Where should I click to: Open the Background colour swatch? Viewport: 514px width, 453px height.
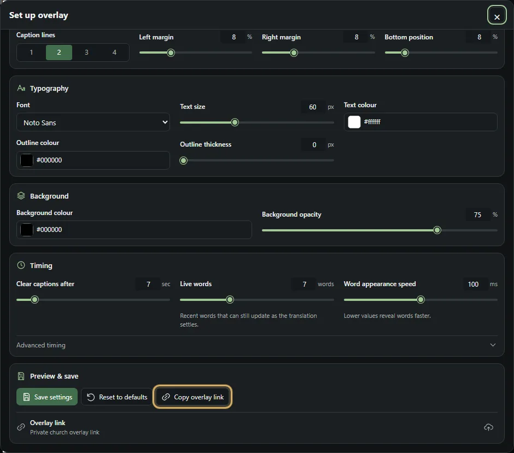[x=27, y=230]
